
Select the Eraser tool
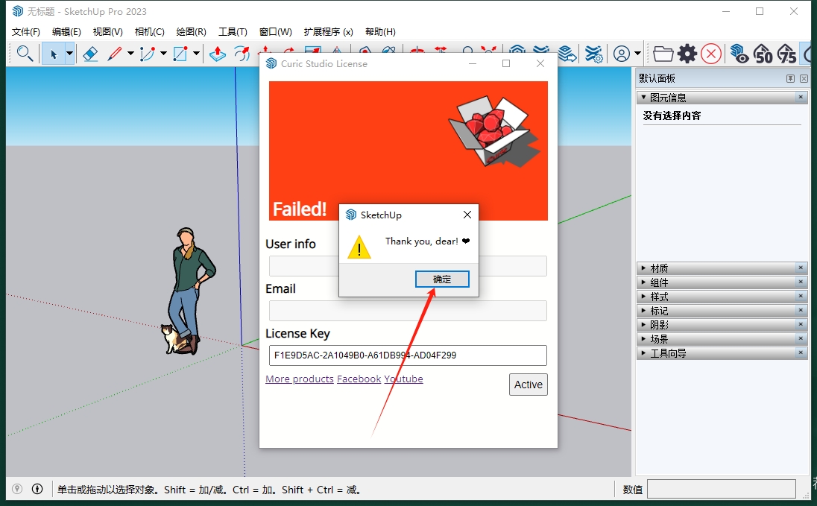pos(90,54)
